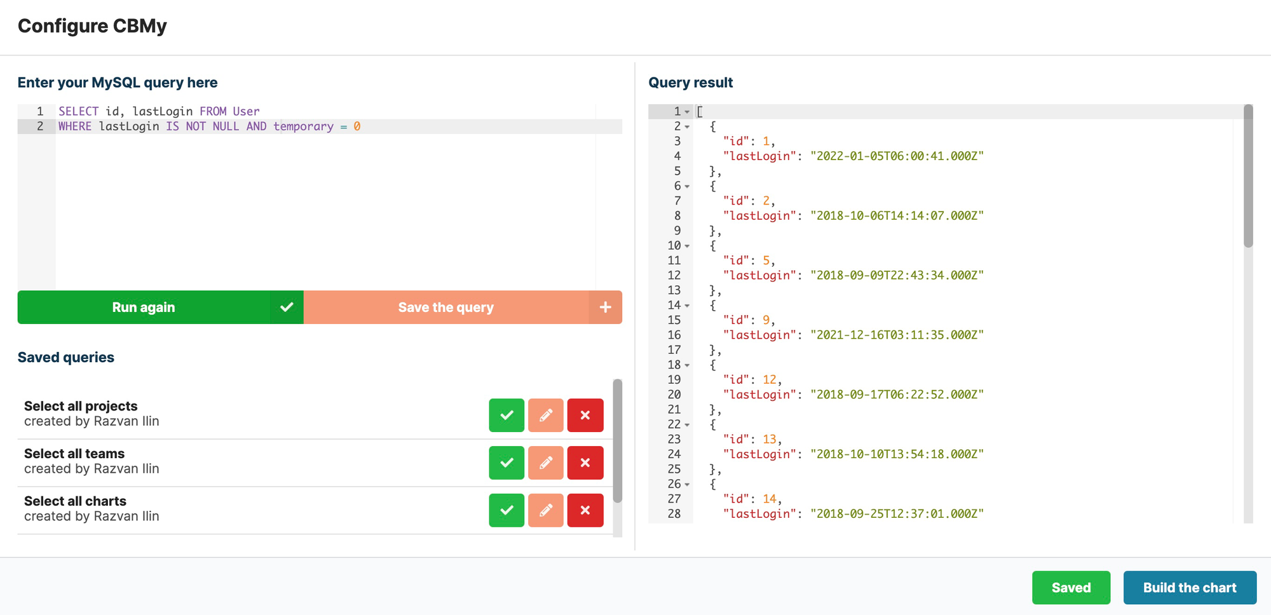This screenshot has width=1271, height=615.
Task: Edit the 'Select all projects' query with pencil icon
Action: tap(546, 415)
